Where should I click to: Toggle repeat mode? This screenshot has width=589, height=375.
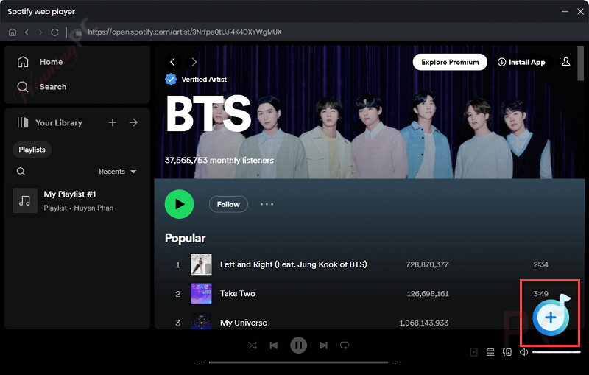pyautogui.click(x=345, y=346)
